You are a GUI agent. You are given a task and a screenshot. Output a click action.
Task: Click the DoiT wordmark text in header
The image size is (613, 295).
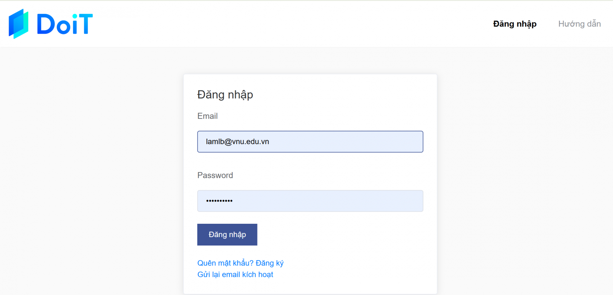click(65, 24)
